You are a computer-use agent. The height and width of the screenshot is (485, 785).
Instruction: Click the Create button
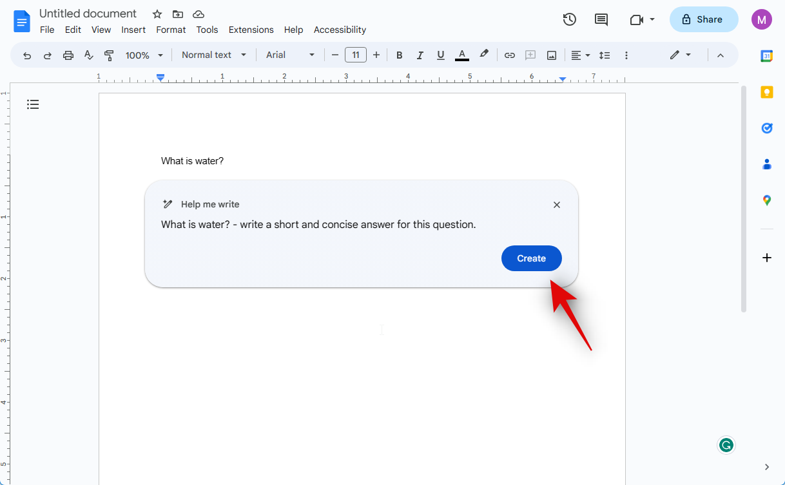point(531,258)
